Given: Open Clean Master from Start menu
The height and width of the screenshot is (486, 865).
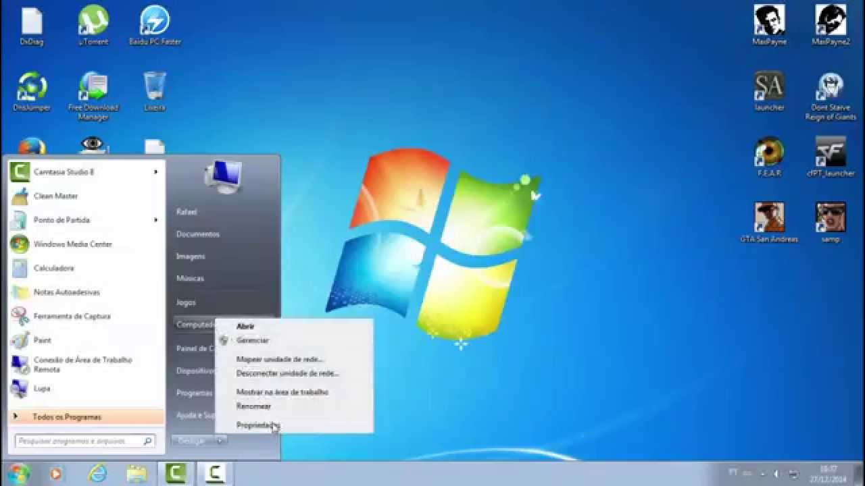Looking at the screenshot, I should click(x=86, y=196).
